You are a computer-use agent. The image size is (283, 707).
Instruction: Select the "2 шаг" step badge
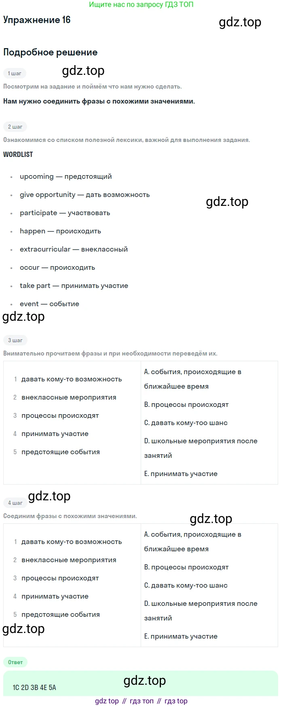(15, 127)
